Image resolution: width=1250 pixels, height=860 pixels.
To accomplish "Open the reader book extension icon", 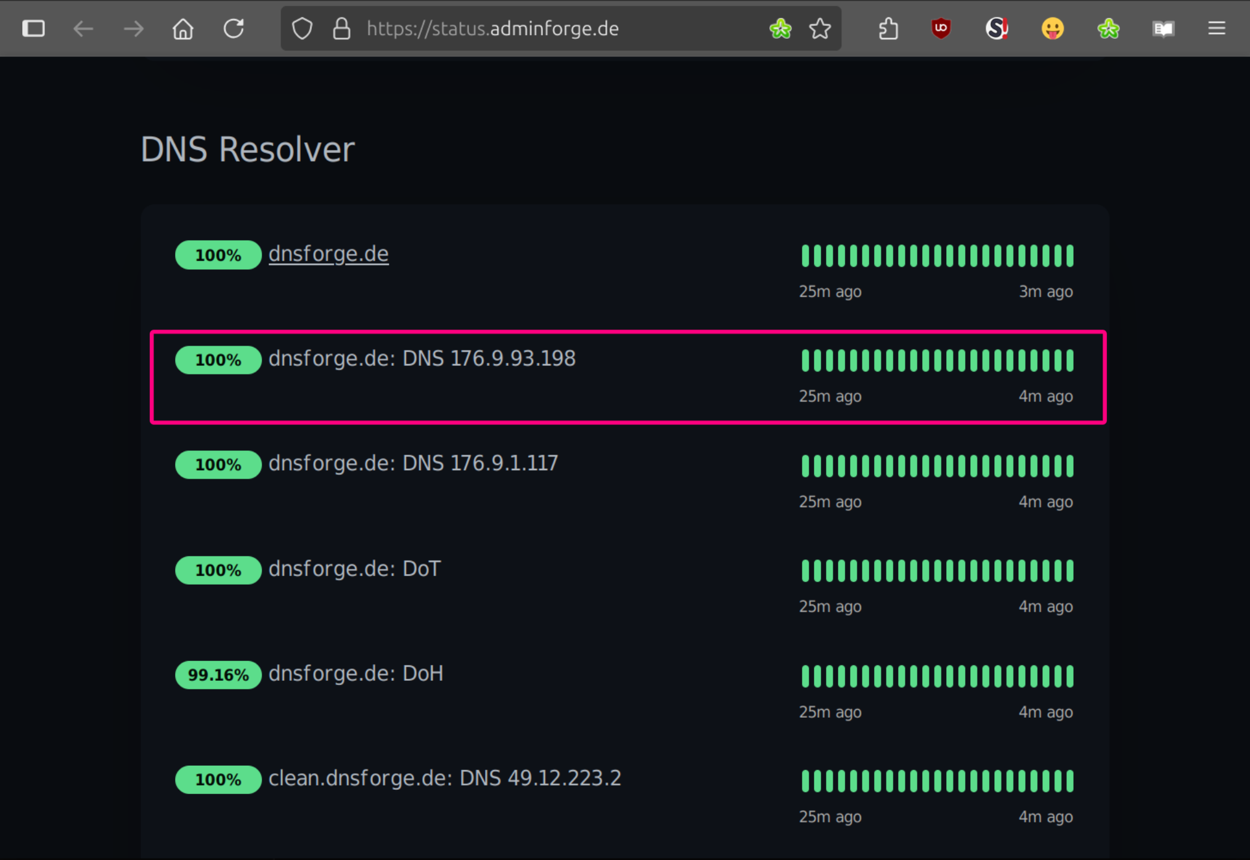I will click(1164, 28).
